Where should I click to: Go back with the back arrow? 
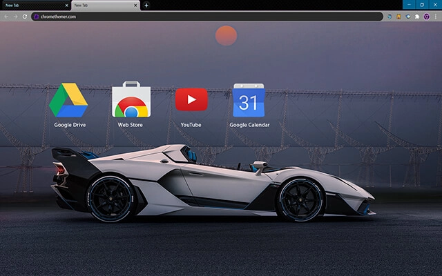click(x=6, y=17)
